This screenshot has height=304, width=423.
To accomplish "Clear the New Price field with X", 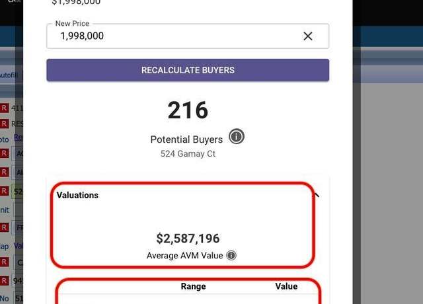I will [x=308, y=36].
